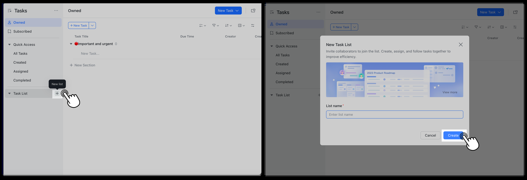Open Completed in the left panel sidebar
Screen dimensions: 527x180
point(22,80)
